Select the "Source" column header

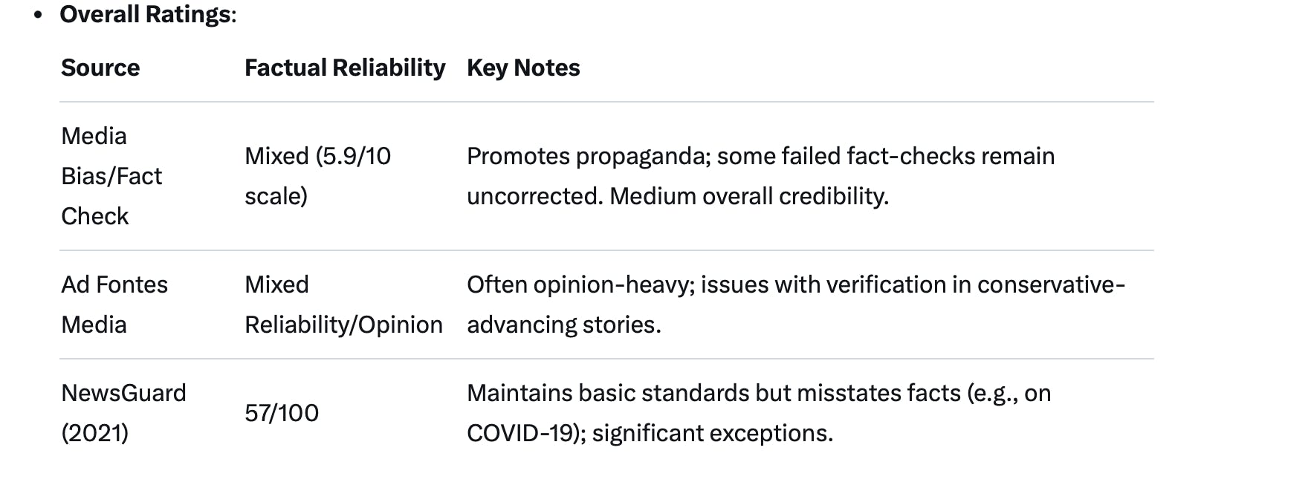point(100,68)
